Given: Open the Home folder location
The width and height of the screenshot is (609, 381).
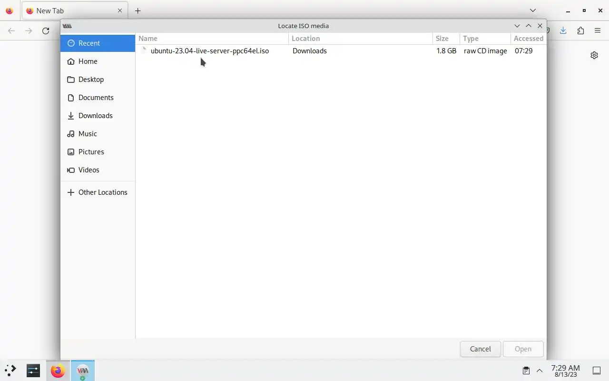Looking at the screenshot, I should [98, 61].
